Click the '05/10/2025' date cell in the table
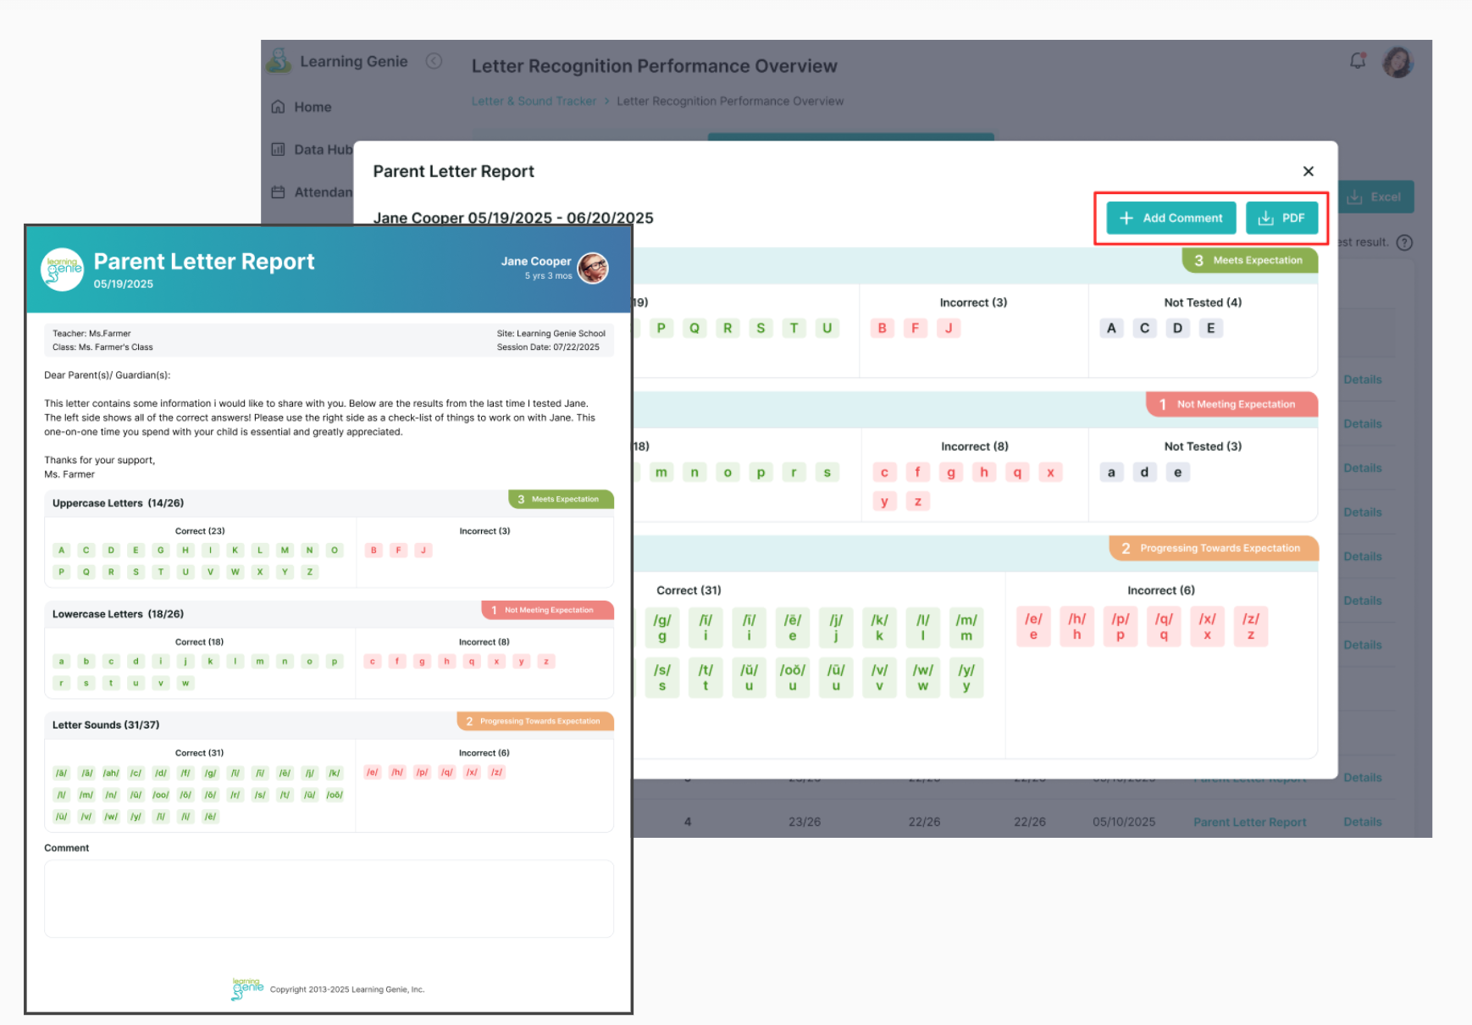Viewport: 1472px width, 1025px height. (1124, 822)
